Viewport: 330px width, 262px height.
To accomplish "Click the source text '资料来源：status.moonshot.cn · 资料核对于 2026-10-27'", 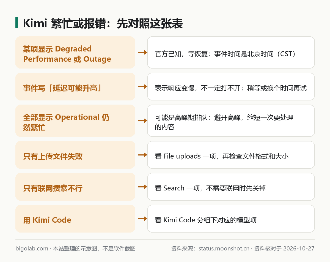I will click(243, 249).
